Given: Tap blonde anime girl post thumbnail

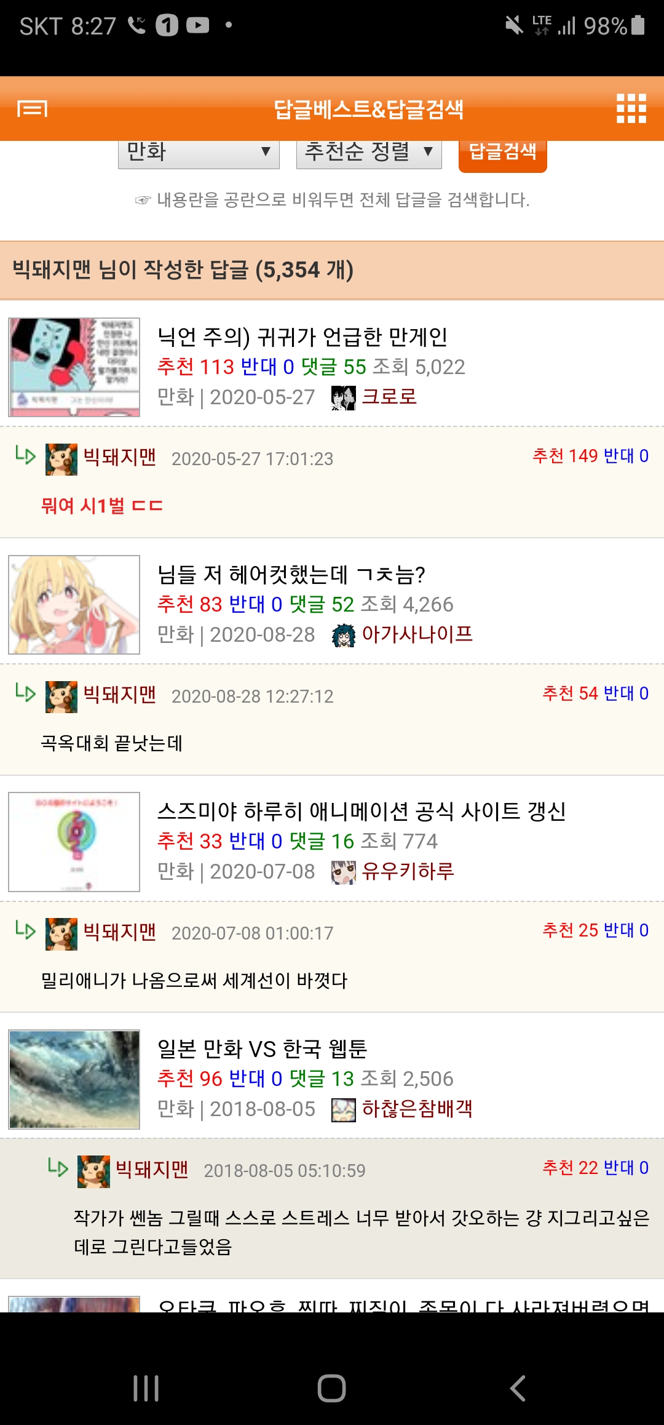Looking at the screenshot, I should coord(74,605).
